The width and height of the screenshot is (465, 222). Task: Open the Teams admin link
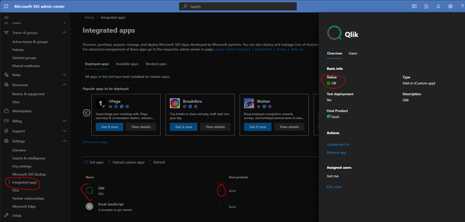[x=281, y=49]
